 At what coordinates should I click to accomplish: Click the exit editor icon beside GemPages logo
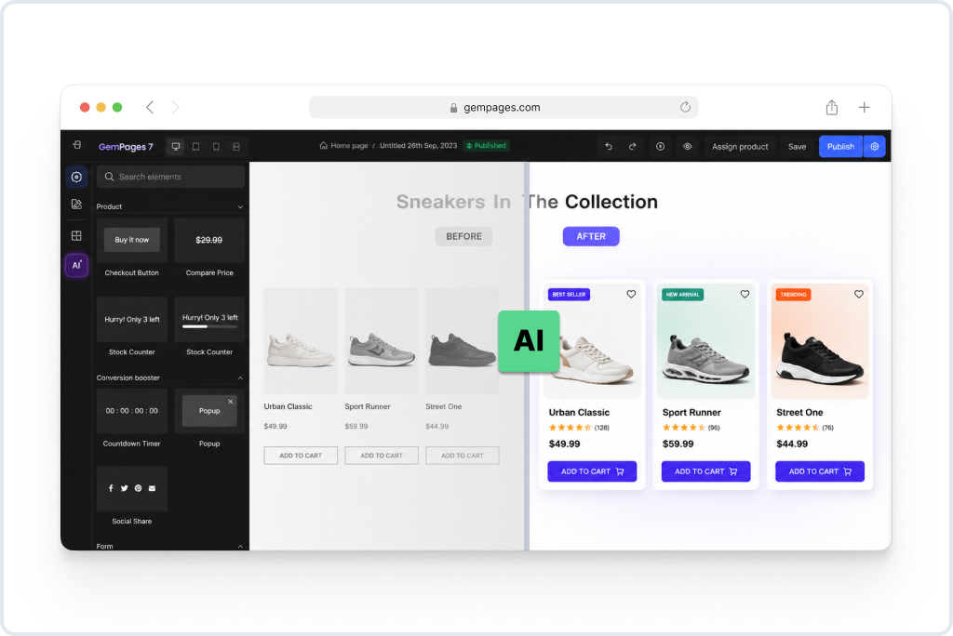click(76, 145)
